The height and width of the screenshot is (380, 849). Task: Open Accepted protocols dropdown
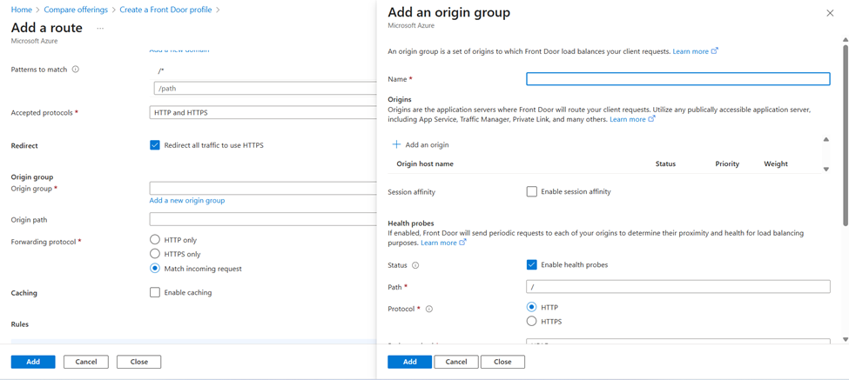(x=263, y=113)
